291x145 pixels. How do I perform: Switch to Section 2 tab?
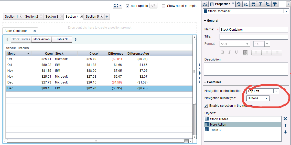pyautogui.click(x=31, y=17)
